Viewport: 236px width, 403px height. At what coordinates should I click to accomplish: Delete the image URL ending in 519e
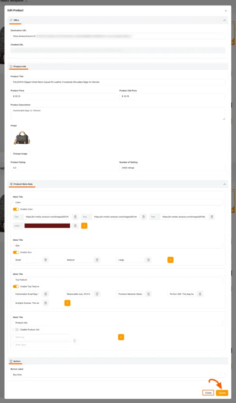(x=212, y=217)
